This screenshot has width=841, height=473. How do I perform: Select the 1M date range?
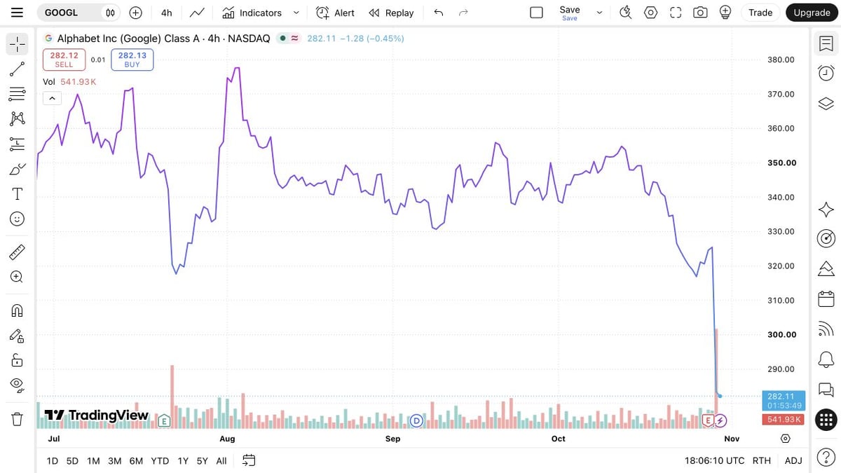pos(93,460)
